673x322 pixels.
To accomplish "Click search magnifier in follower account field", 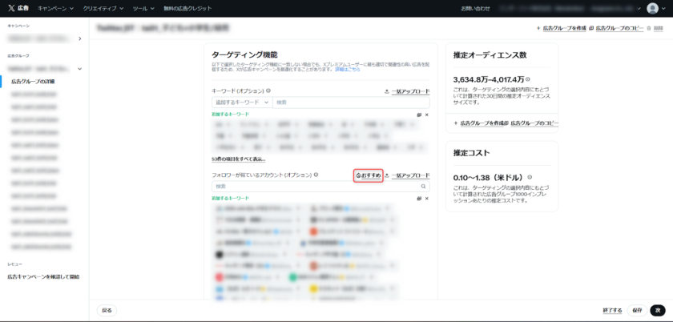I will click(424, 187).
